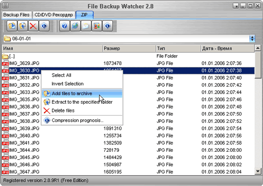Screen dimensions: 263x186
Task: Select file IMG_3644.JPG
Action: point(24,150)
